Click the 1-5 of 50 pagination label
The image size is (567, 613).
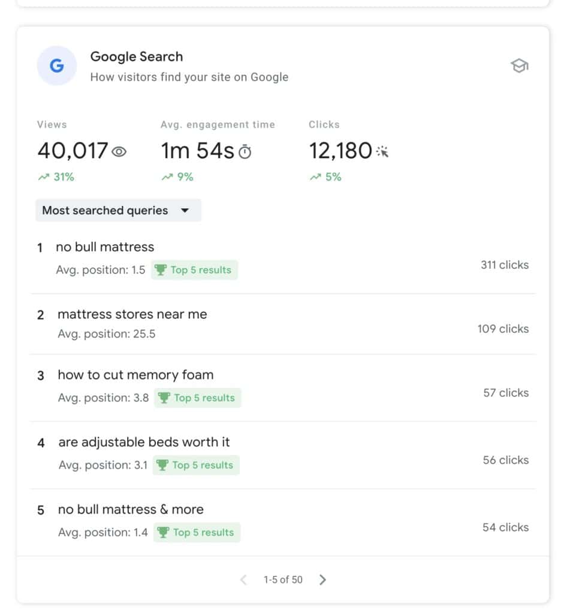click(x=283, y=579)
